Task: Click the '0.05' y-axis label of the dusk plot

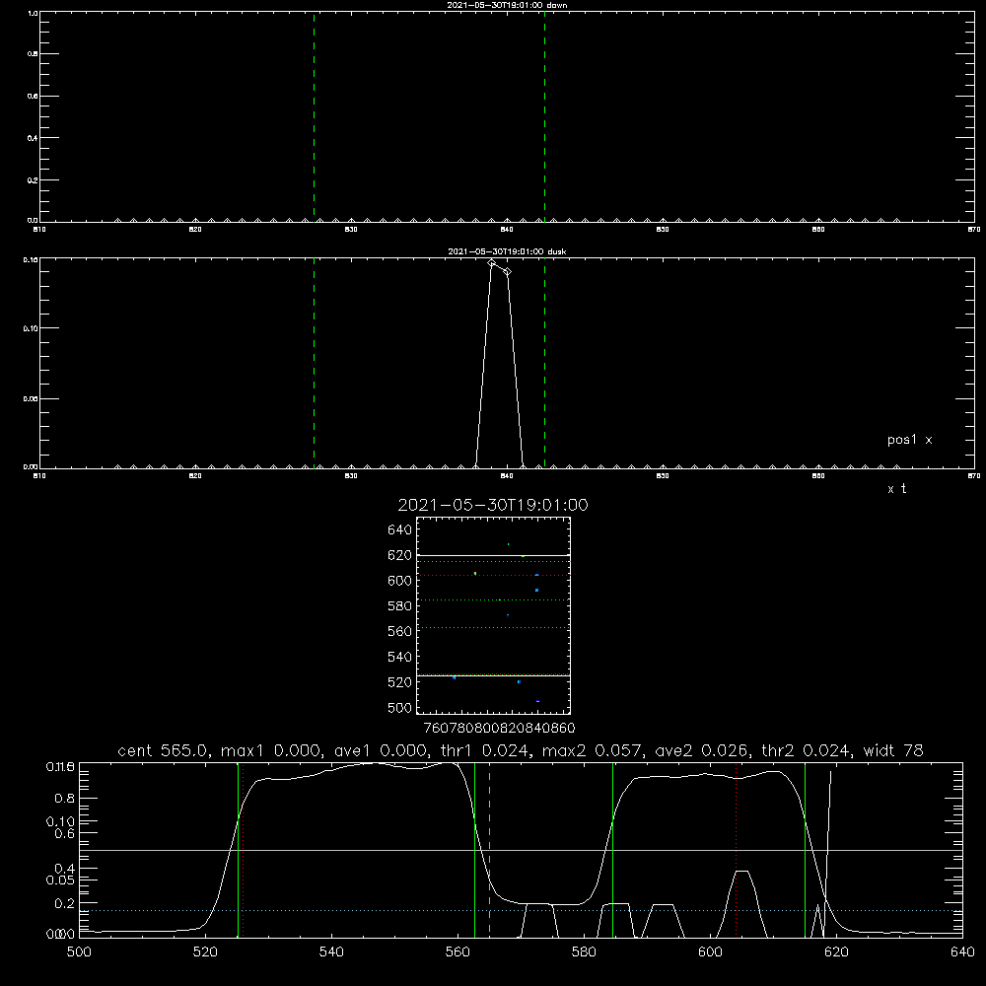Action: click(x=31, y=398)
